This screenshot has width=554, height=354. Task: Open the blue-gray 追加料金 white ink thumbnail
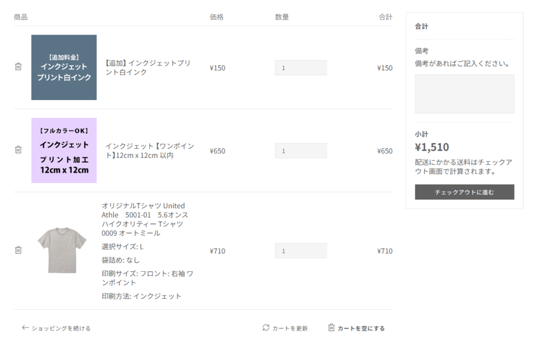[x=64, y=68]
